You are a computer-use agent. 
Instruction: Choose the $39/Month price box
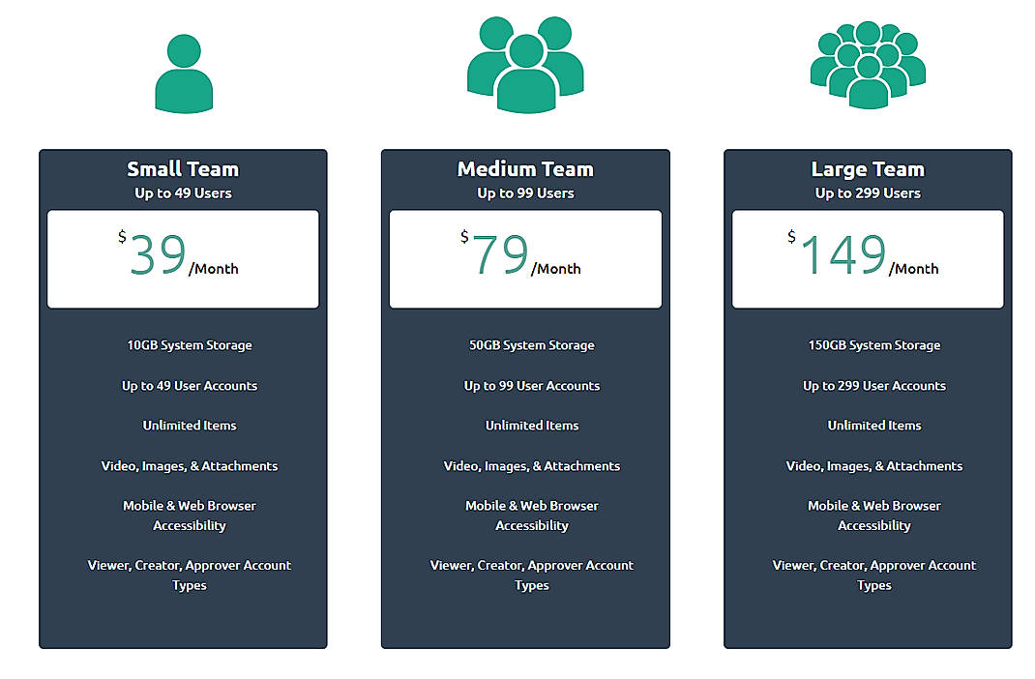183,259
